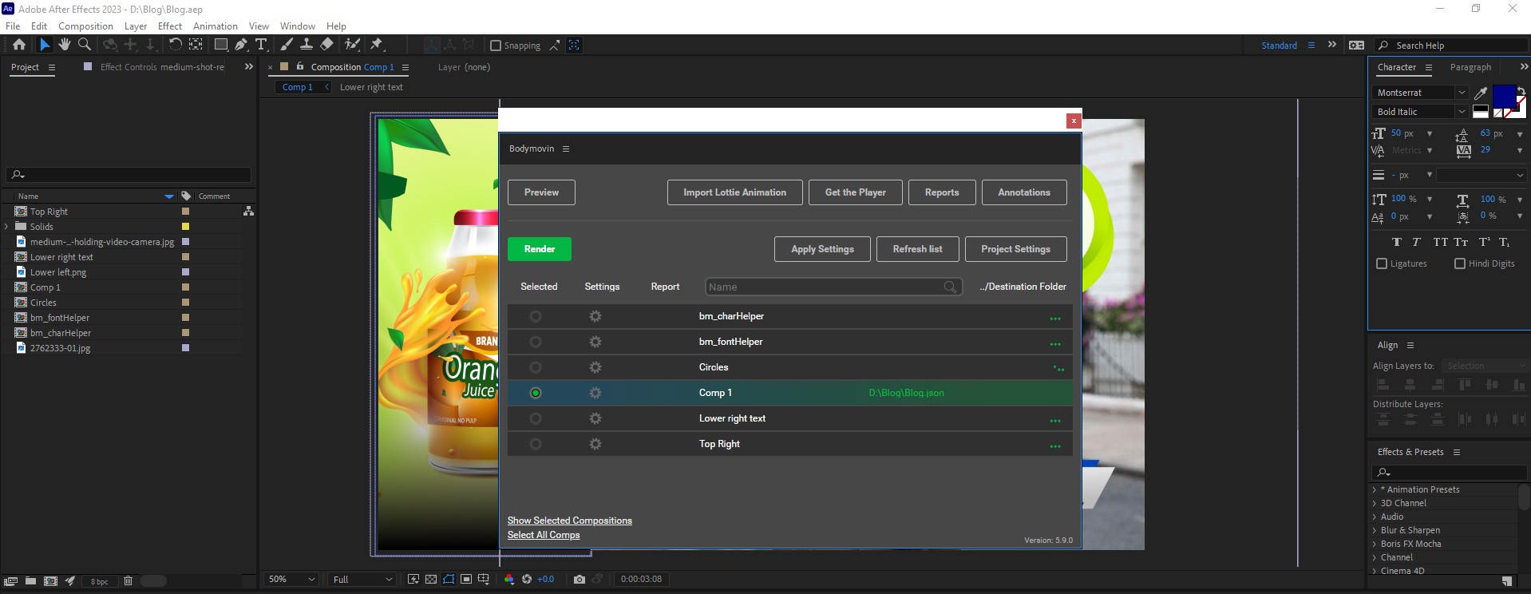Open the Animation menu

[x=216, y=26]
